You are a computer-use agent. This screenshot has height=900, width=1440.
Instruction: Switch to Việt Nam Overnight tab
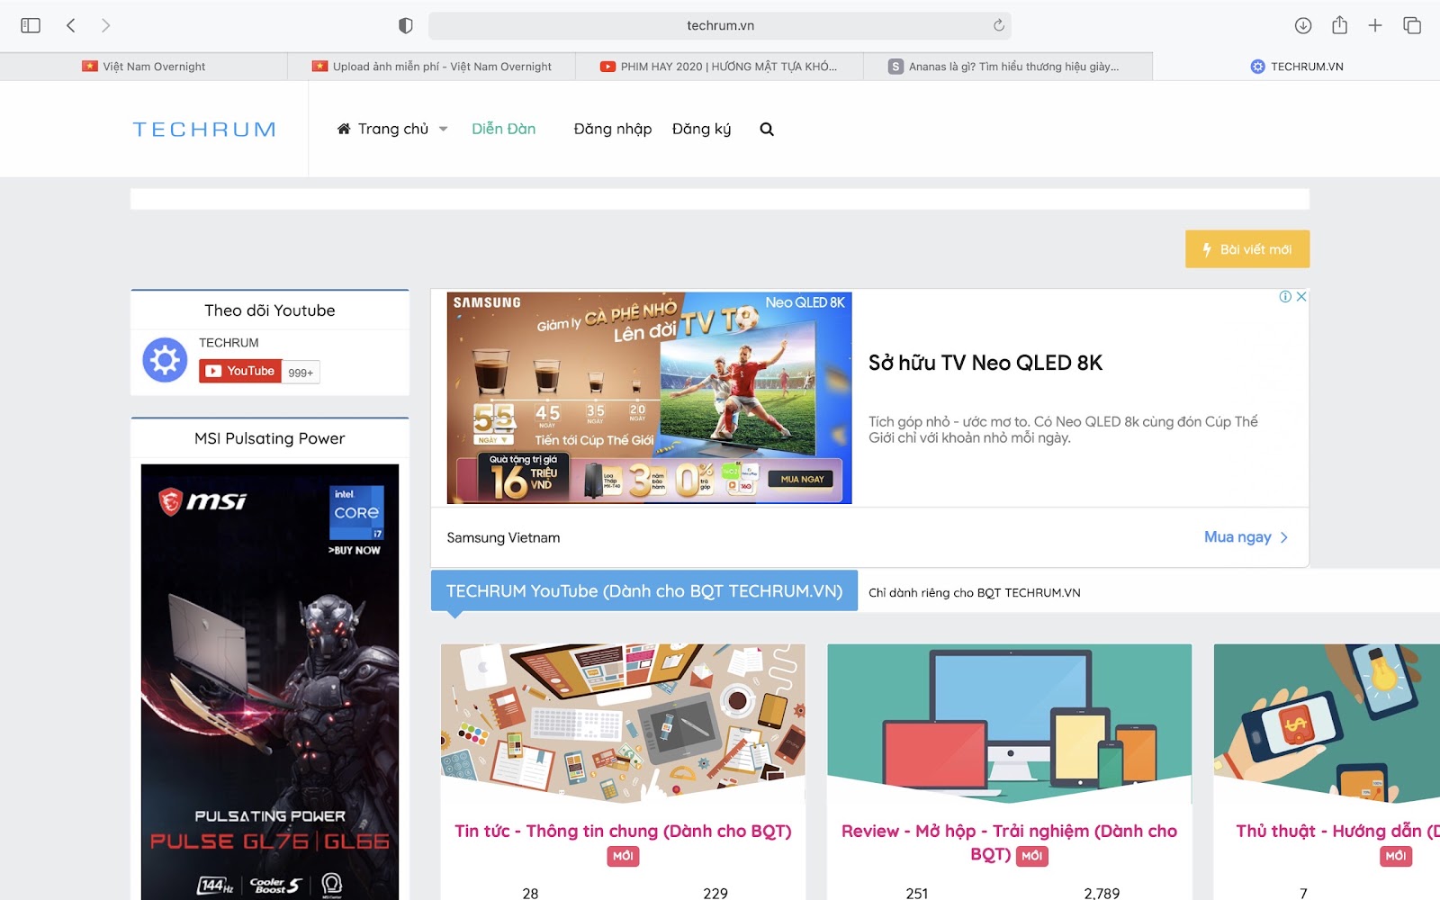(x=144, y=67)
